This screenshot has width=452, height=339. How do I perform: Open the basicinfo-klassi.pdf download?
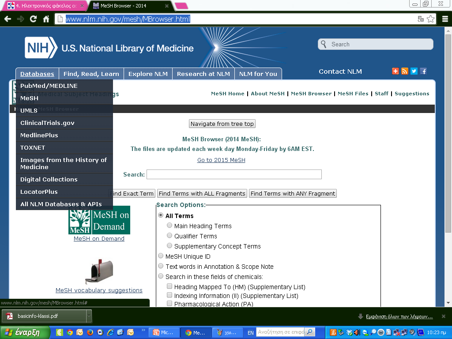coord(44,316)
